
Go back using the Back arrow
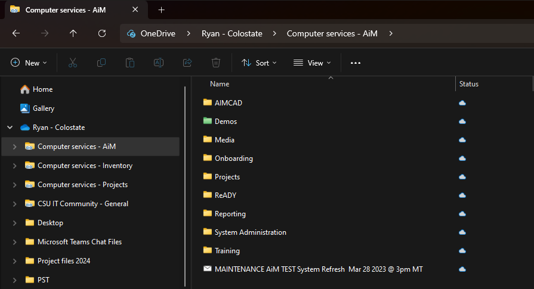(16, 33)
